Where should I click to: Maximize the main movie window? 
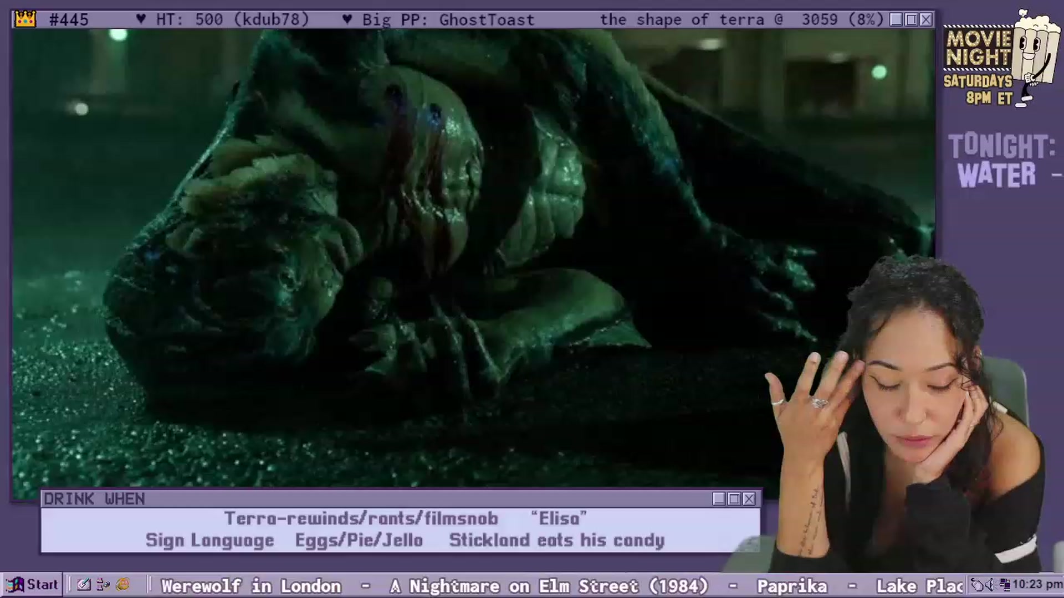pyautogui.click(x=911, y=19)
